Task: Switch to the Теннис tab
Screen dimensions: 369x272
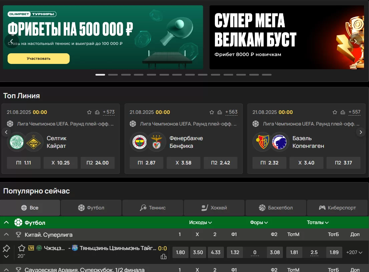Action: [x=153, y=208]
